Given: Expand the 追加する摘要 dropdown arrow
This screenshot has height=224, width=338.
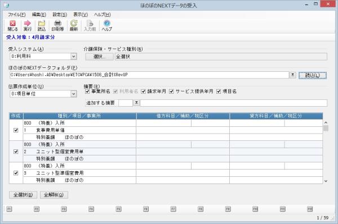Looking at the screenshot, I should [x=136, y=103].
